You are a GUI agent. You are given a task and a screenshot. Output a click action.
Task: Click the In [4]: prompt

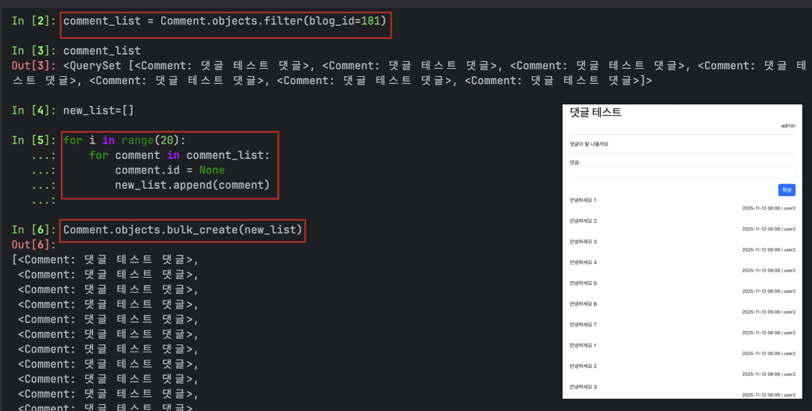pyautogui.click(x=34, y=110)
